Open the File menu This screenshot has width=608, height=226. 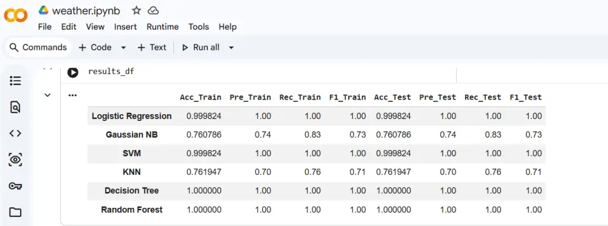44,27
